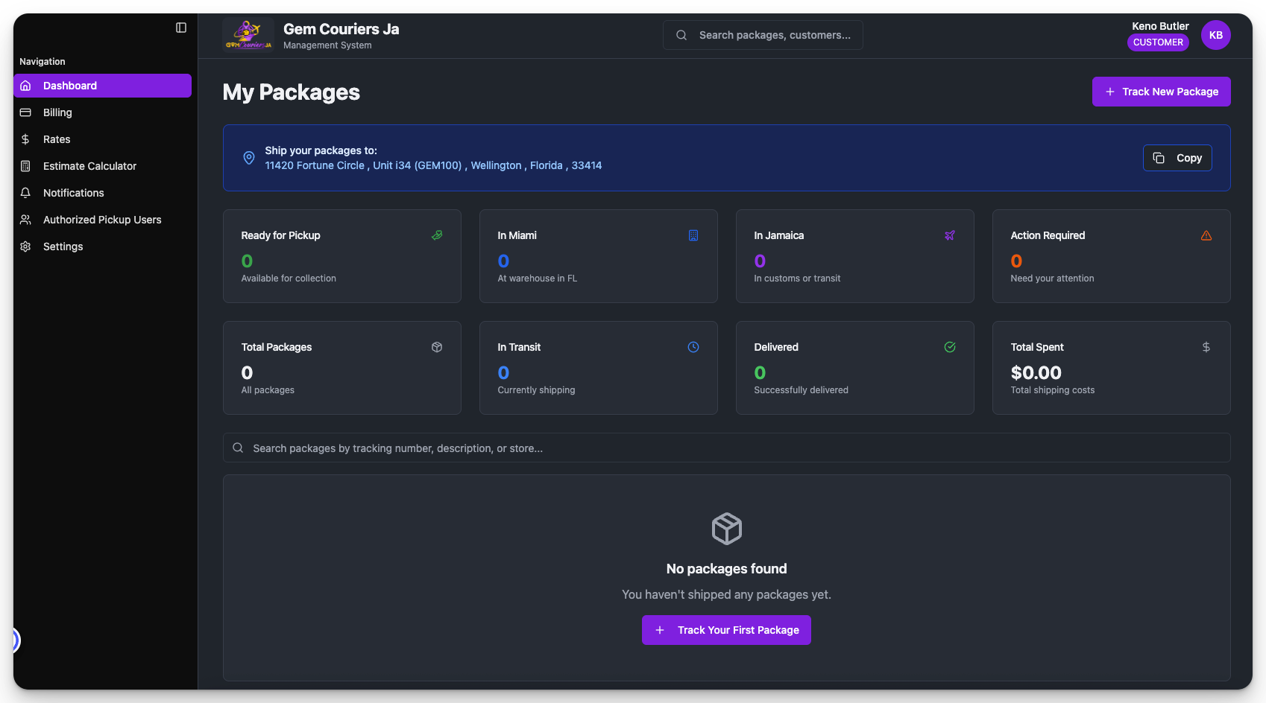Collapse the sidebar using the panel toggle icon
Image resolution: width=1266 pixels, height=703 pixels.
181,28
